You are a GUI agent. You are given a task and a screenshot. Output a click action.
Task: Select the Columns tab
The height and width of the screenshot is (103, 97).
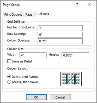click(x=43, y=14)
